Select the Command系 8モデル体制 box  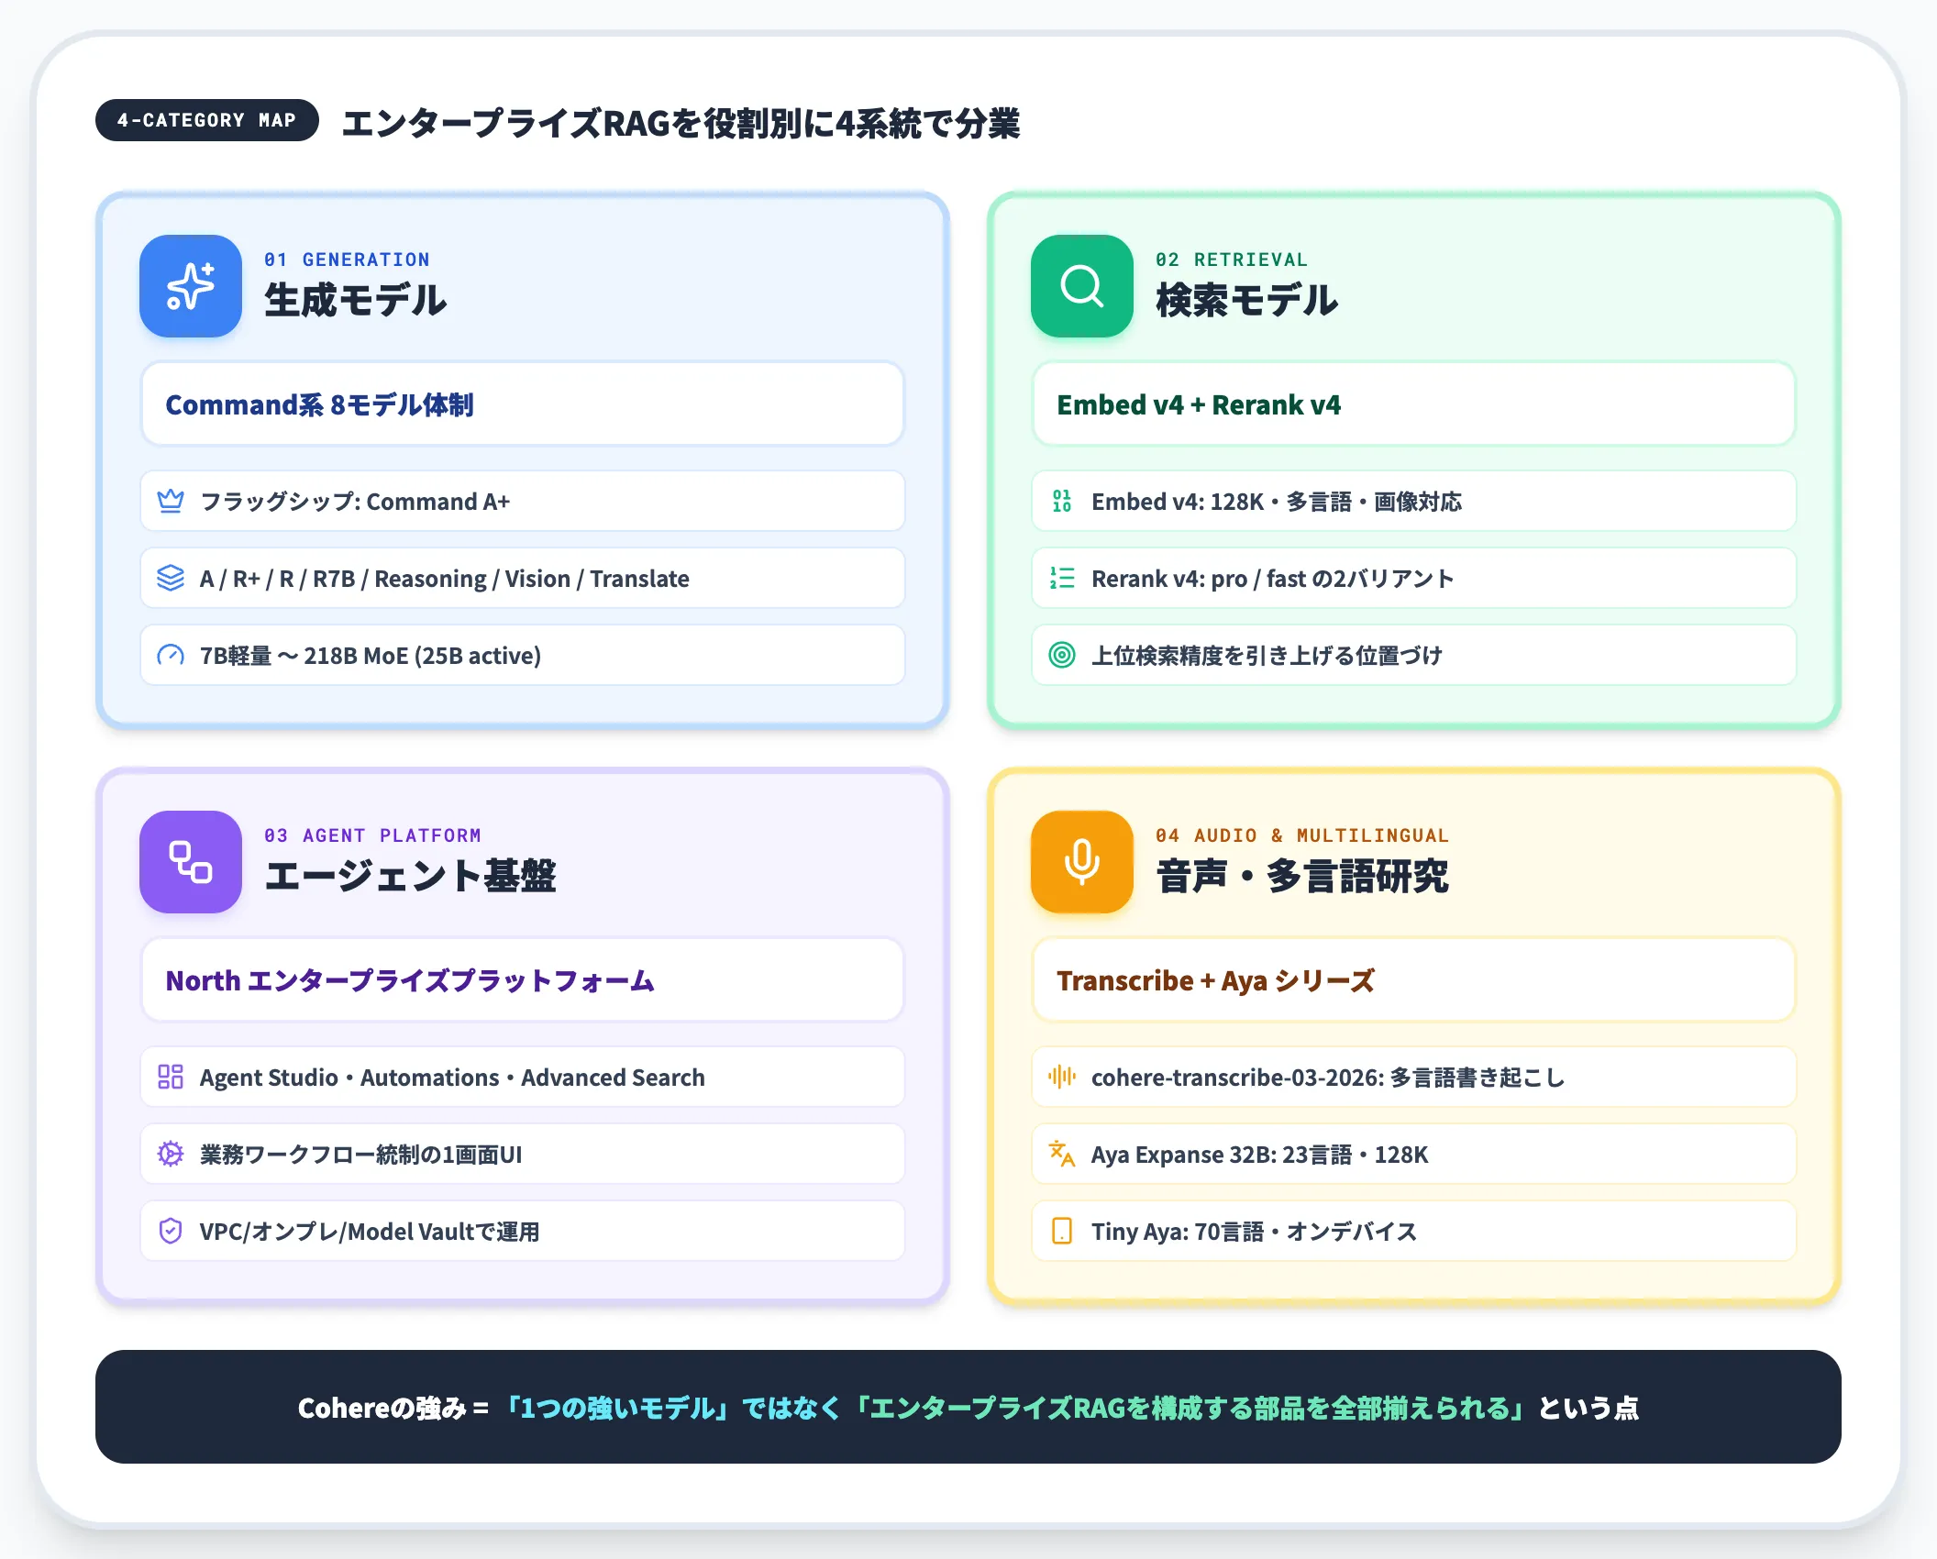(x=523, y=404)
